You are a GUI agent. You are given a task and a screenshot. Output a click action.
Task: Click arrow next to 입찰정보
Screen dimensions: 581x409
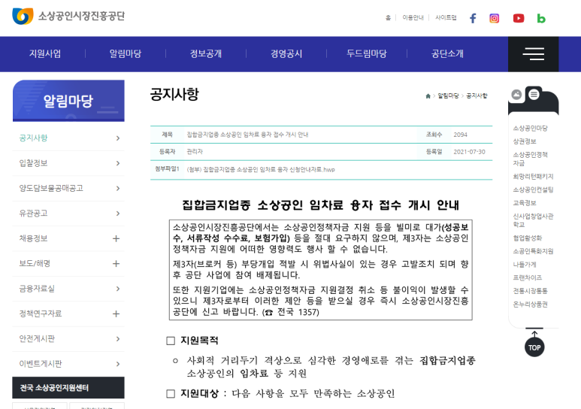tap(118, 164)
